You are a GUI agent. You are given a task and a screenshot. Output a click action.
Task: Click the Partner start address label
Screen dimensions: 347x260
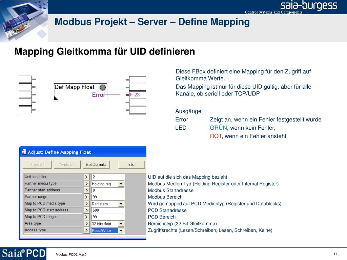pos(53,190)
